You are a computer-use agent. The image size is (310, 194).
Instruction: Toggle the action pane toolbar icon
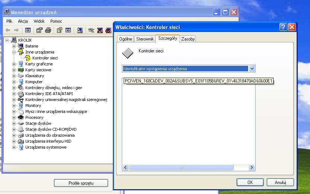68,30
